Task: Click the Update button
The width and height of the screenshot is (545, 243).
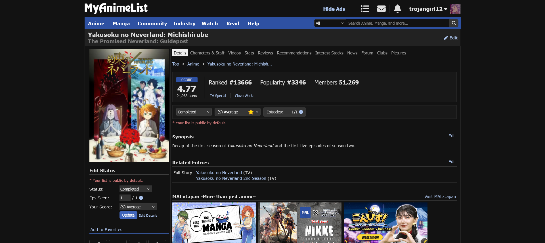Action: 128,215
